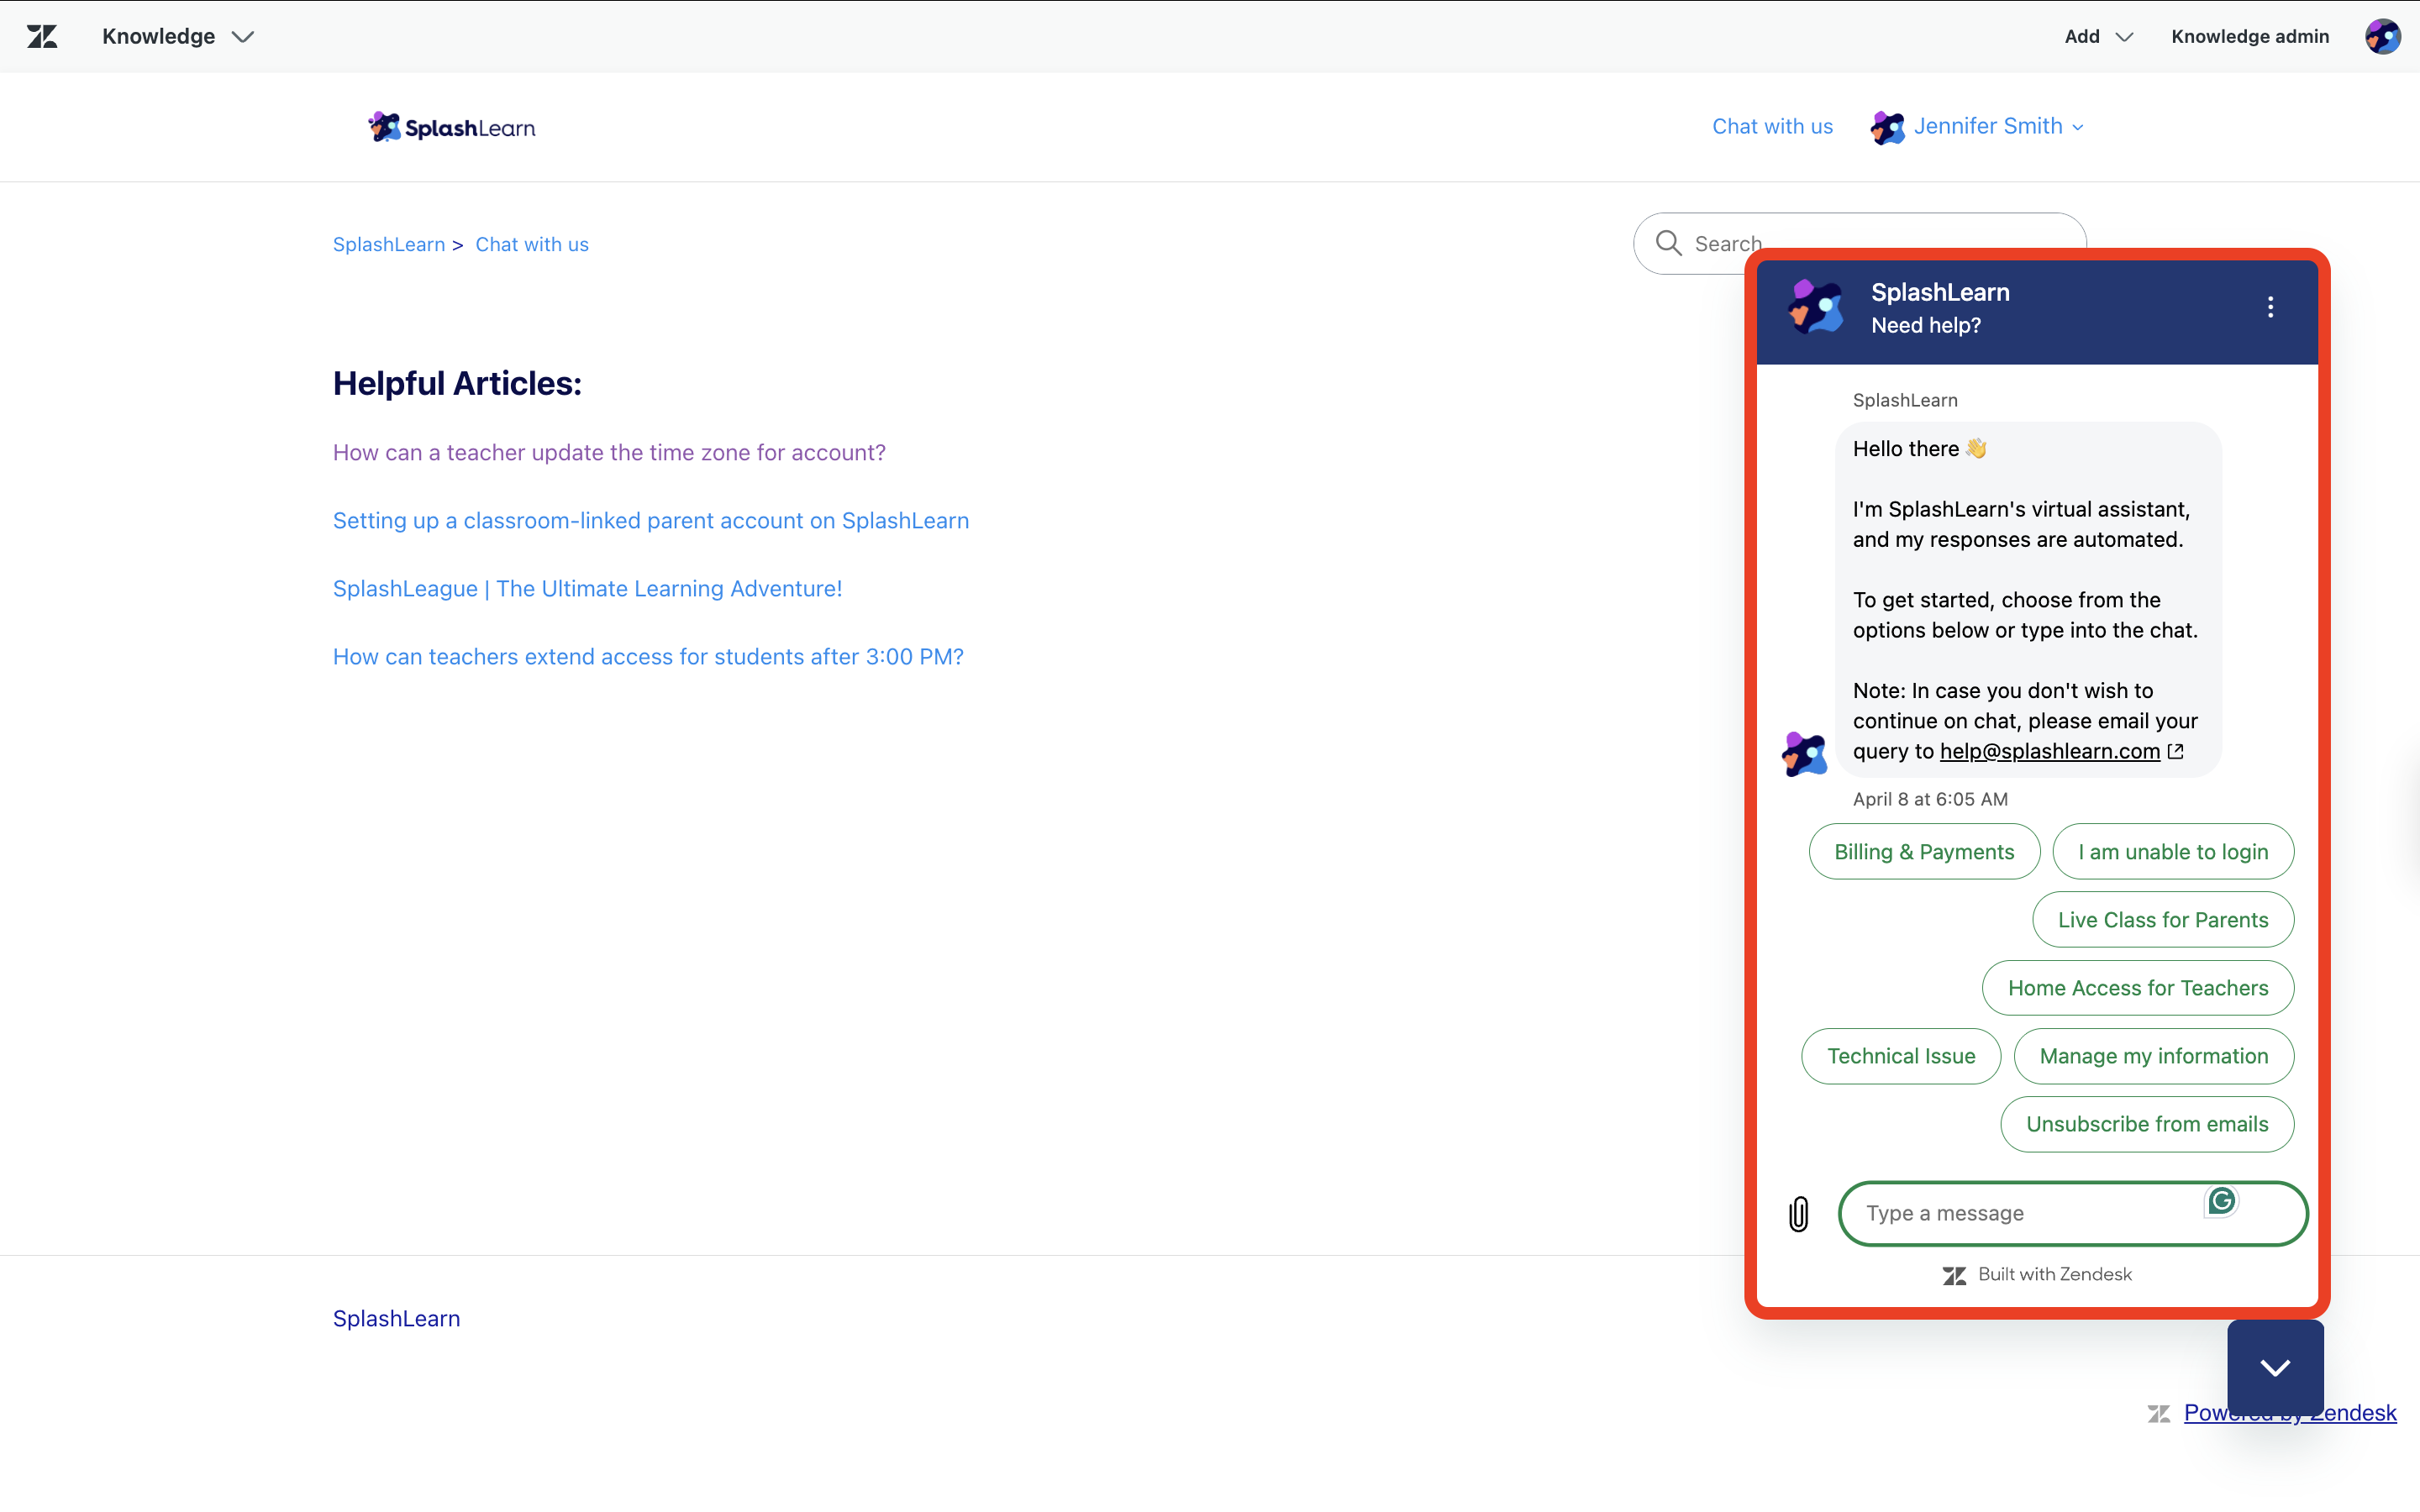The width and height of the screenshot is (2420, 1512).
Task: Expand the Jennifer Smith user menu
Action: 1998,126
